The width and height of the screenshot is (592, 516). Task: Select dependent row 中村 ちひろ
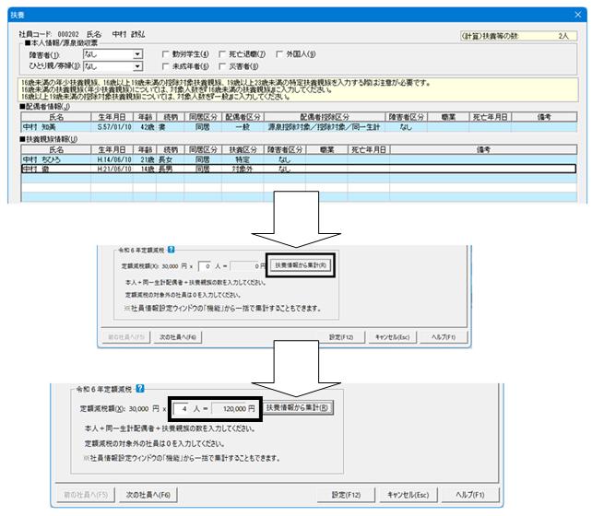[299, 159]
